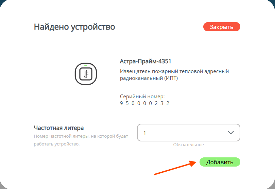This screenshot has width=275, height=189.
Task: Select the value 1 in frequency field
Action: point(145,133)
